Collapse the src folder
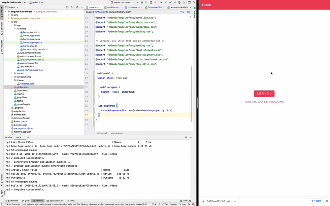The image size is (330, 206). coord(9,22)
